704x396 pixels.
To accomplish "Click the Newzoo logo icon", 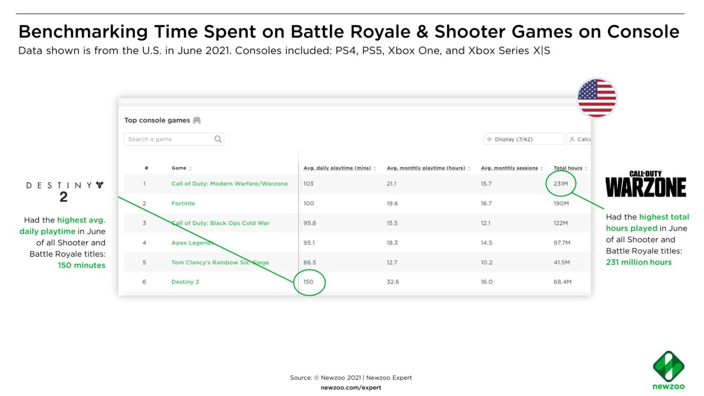I will pos(668,366).
